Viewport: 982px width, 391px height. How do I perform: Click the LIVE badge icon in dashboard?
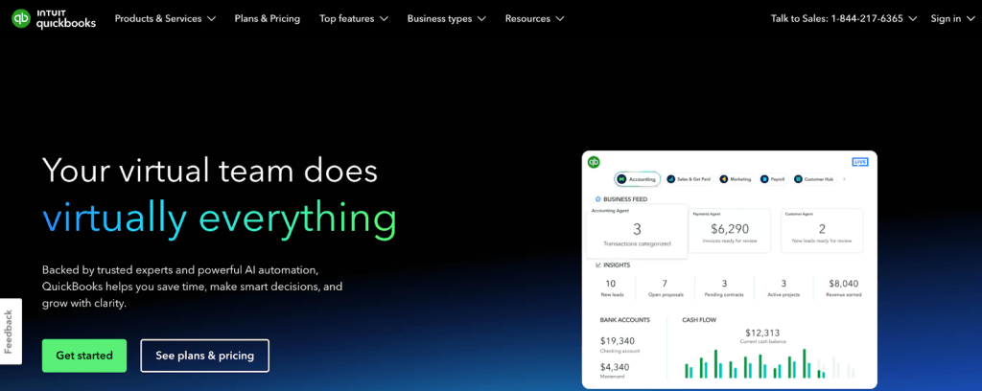pyautogui.click(x=859, y=163)
